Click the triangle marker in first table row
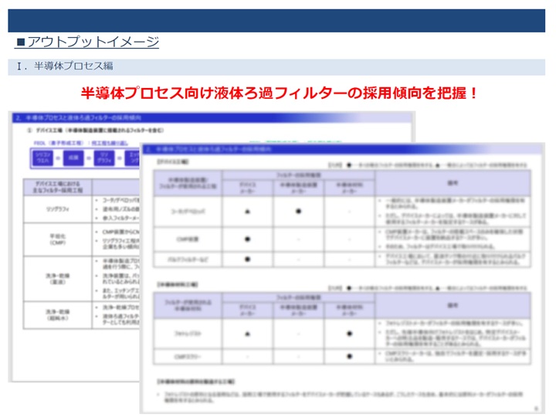 click(248, 212)
